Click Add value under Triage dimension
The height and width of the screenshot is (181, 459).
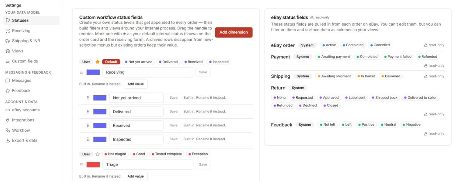[x=135, y=176]
